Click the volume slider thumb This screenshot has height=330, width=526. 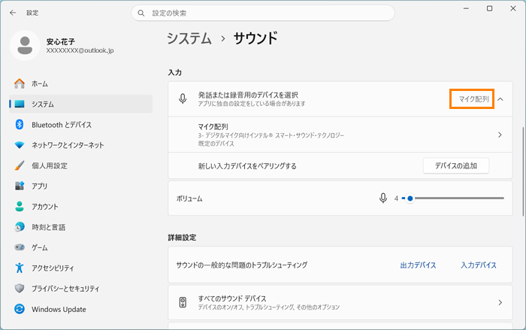[x=410, y=198]
